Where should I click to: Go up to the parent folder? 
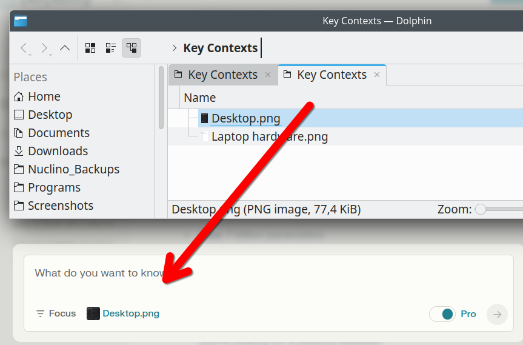point(65,48)
